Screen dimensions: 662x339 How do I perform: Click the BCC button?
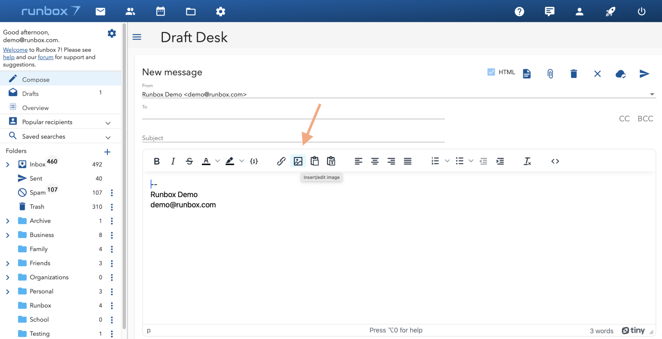click(x=645, y=119)
